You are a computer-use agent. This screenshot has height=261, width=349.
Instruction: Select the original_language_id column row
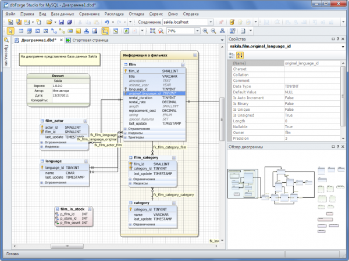coord(154,93)
